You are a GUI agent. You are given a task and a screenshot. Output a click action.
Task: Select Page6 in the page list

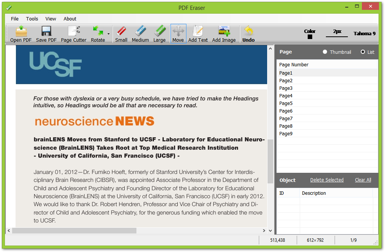click(327, 111)
